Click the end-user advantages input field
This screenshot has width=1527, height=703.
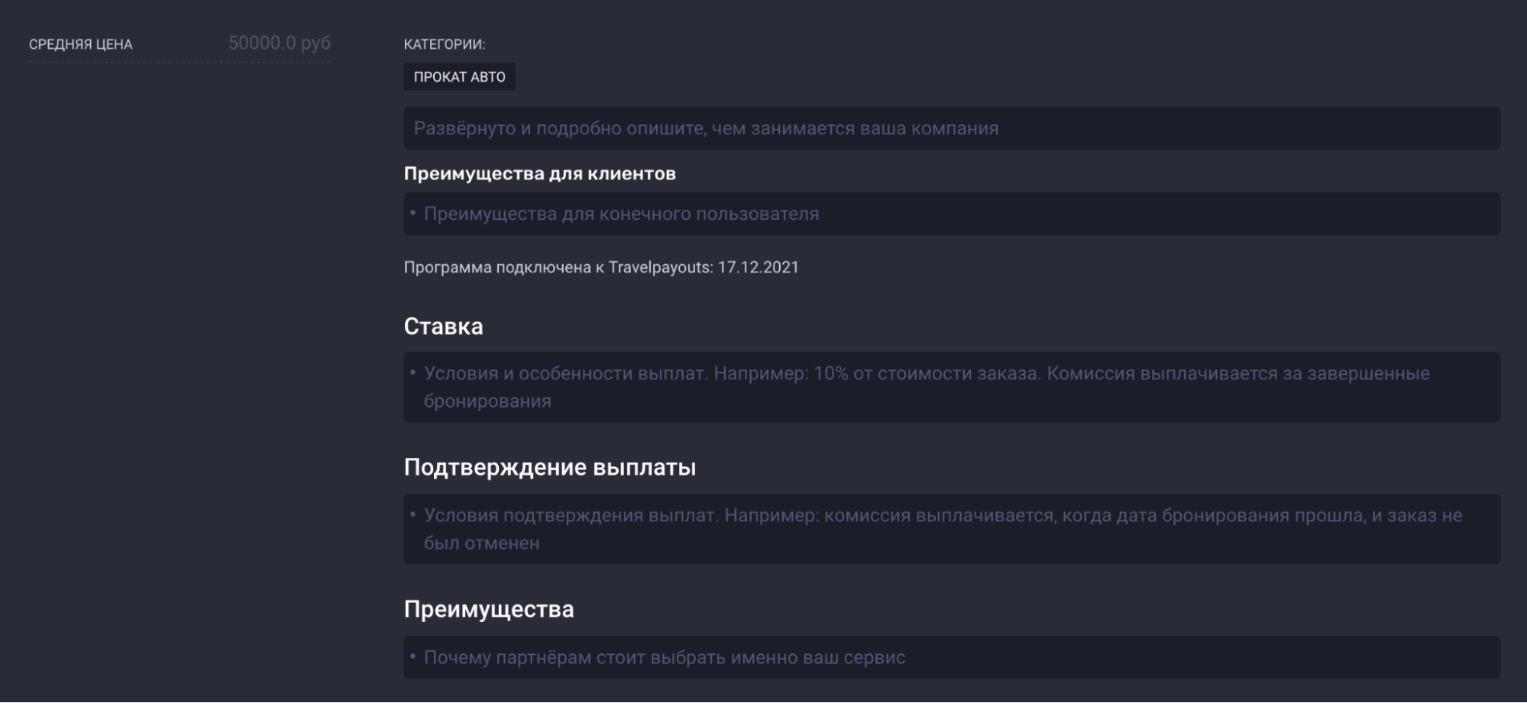(x=951, y=214)
